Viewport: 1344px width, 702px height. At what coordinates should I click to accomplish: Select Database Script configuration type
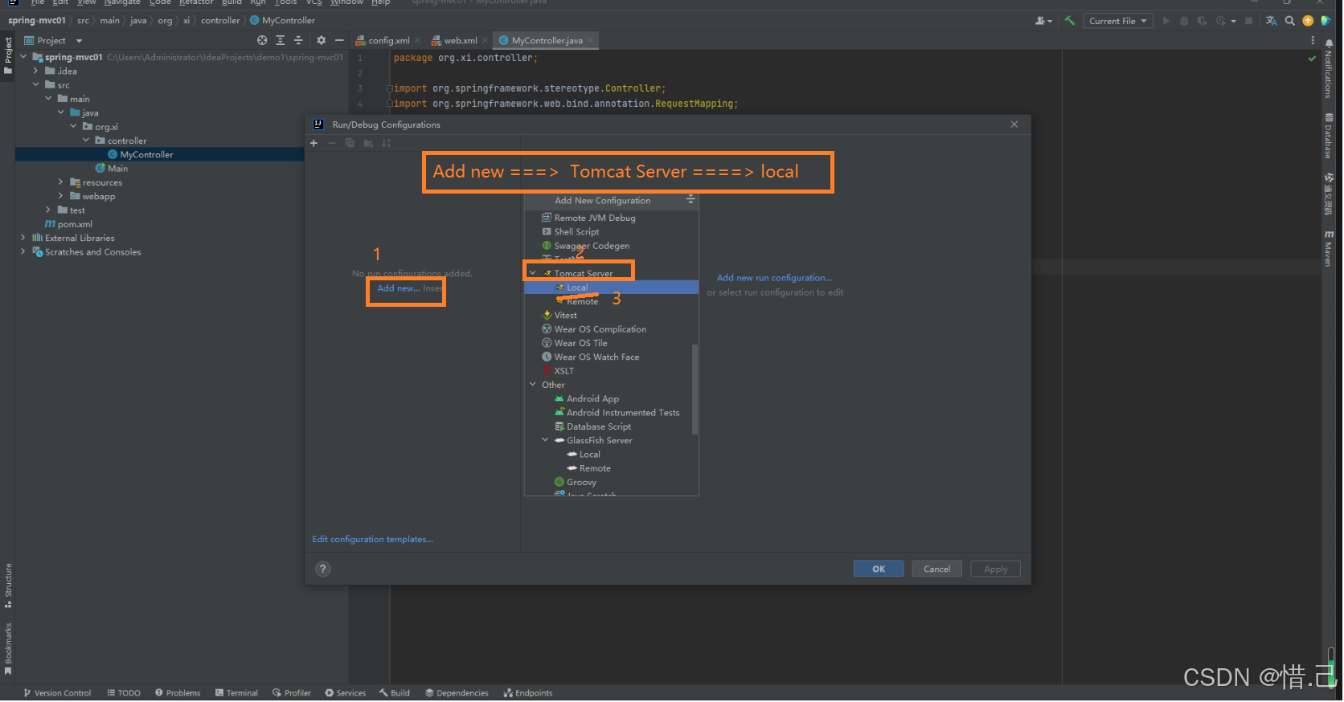[599, 427]
